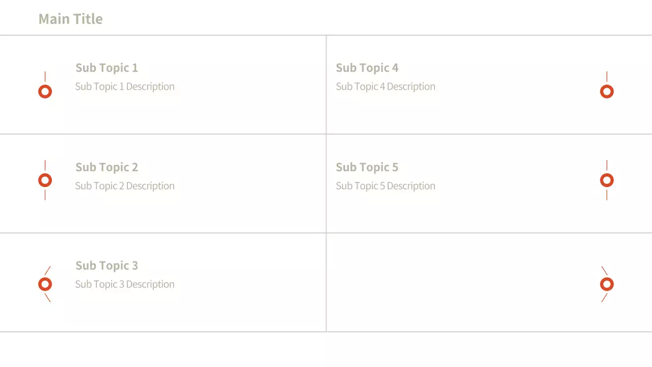The image size is (652, 367).
Task: Click the Sub Topic 1 Description text
Action: click(x=125, y=86)
